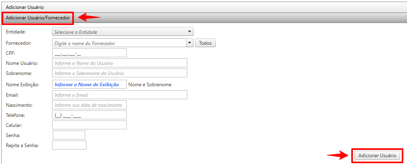Focus the Telefone input field
The image size is (407, 164).
(x=89, y=115)
